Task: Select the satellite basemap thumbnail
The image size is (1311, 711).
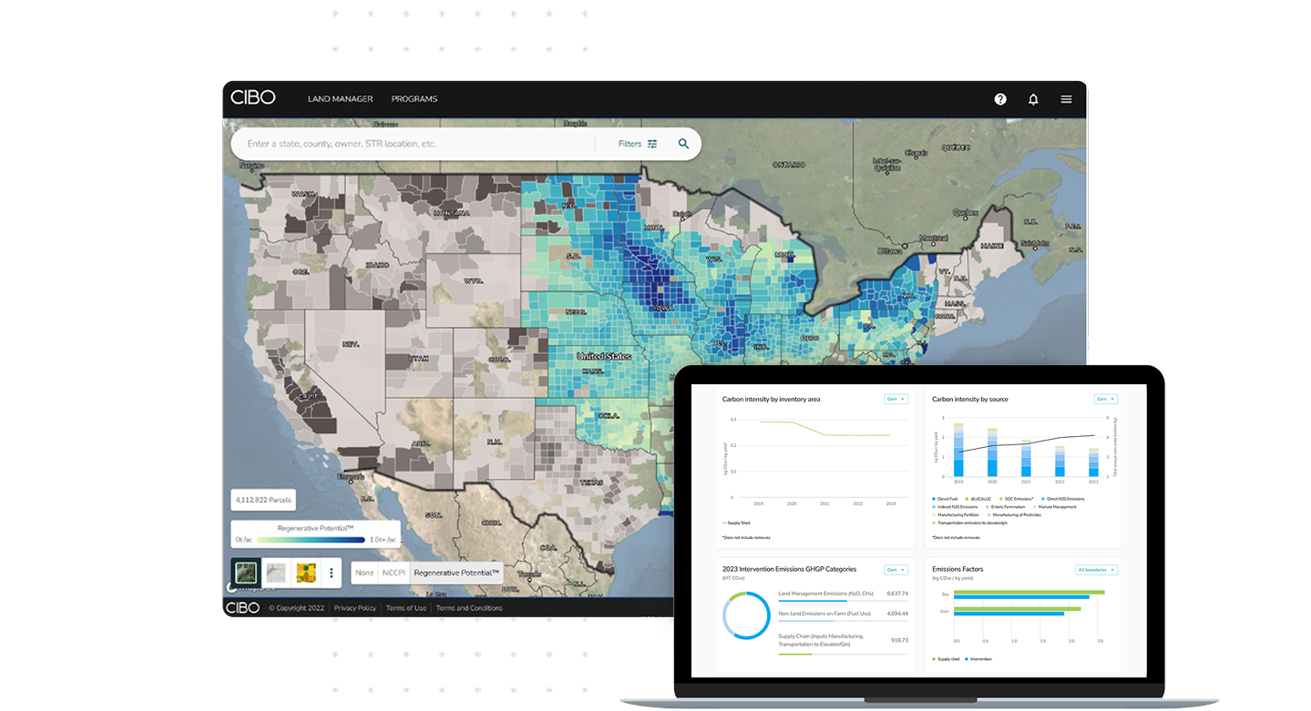Action: point(246,573)
